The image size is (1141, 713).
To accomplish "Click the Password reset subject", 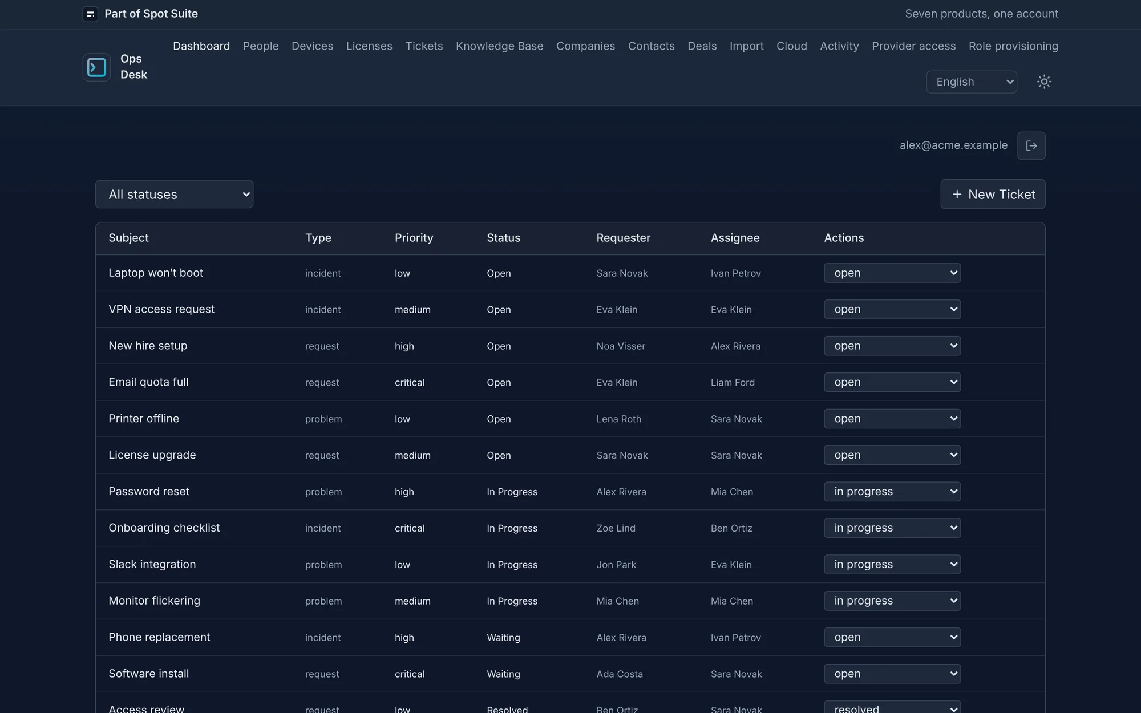I will [149, 492].
